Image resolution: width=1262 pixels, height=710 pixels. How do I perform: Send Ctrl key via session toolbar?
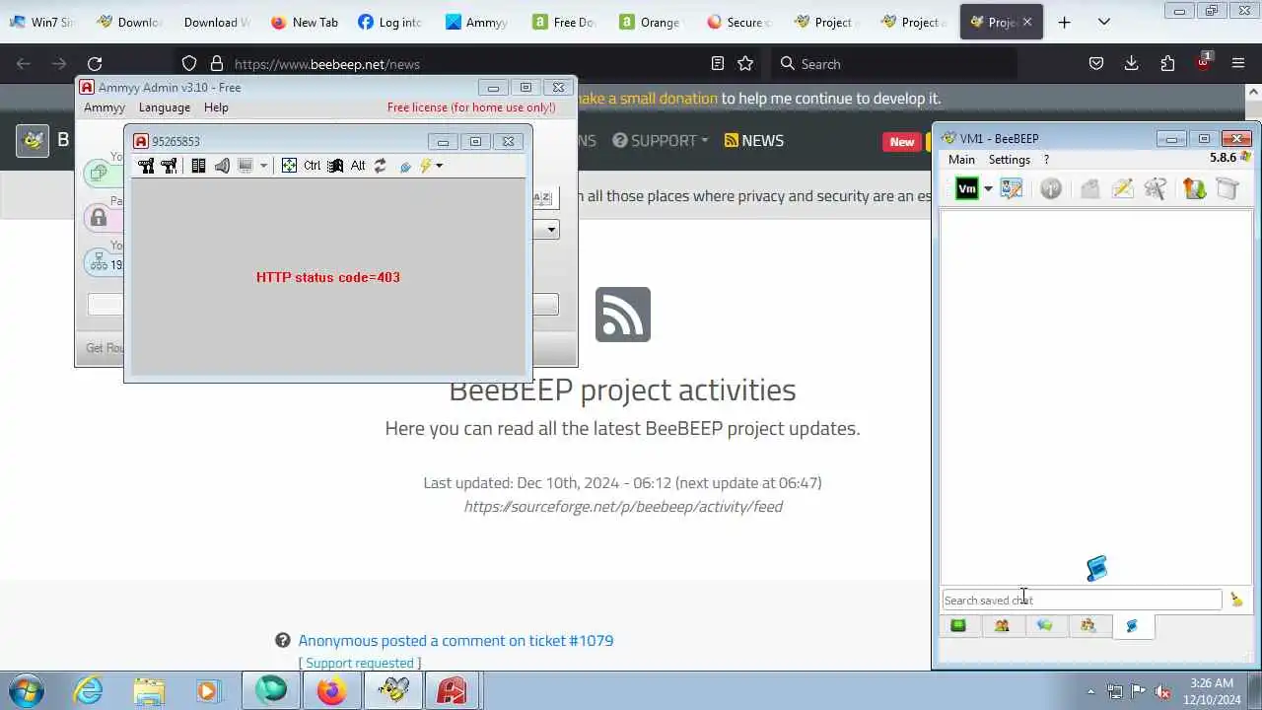[x=312, y=166]
